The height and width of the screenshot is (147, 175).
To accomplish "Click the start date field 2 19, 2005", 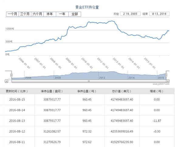I will pos(130,14).
